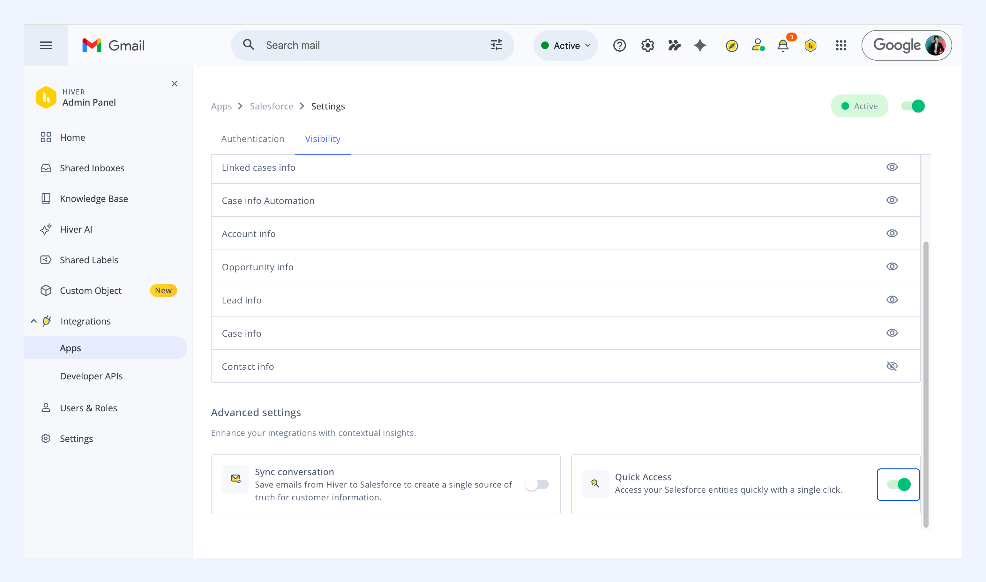Toggle visibility of Case info Automation

[892, 200]
